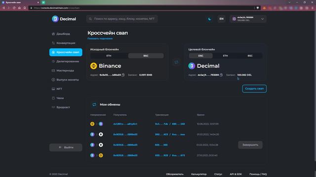Open the recipient link in the 10.06.2022 row
The height and width of the screenshot is (177, 316).
[x=125, y=124]
